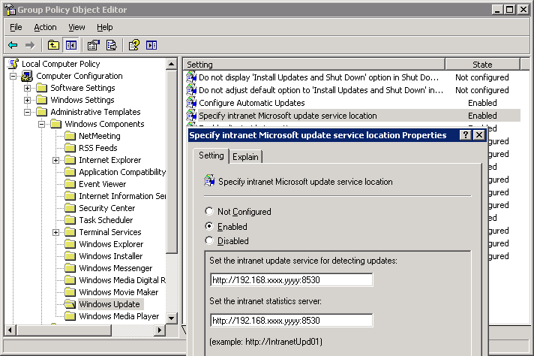Select Application Compatibility in the tree
This screenshot has height=356, width=534.
click(122, 172)
